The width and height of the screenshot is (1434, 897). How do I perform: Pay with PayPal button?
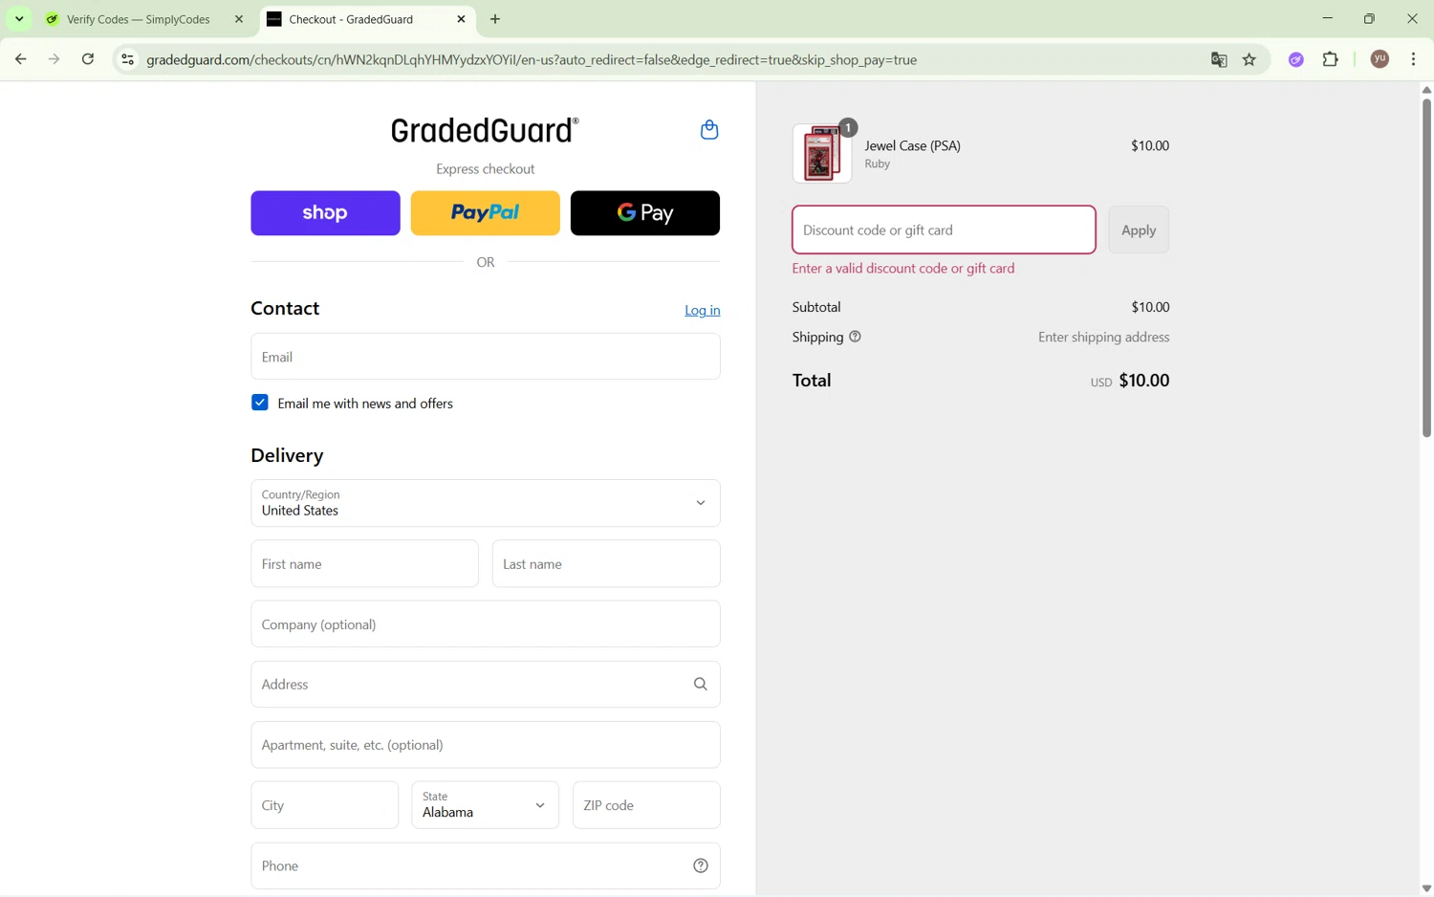[485, 213]
